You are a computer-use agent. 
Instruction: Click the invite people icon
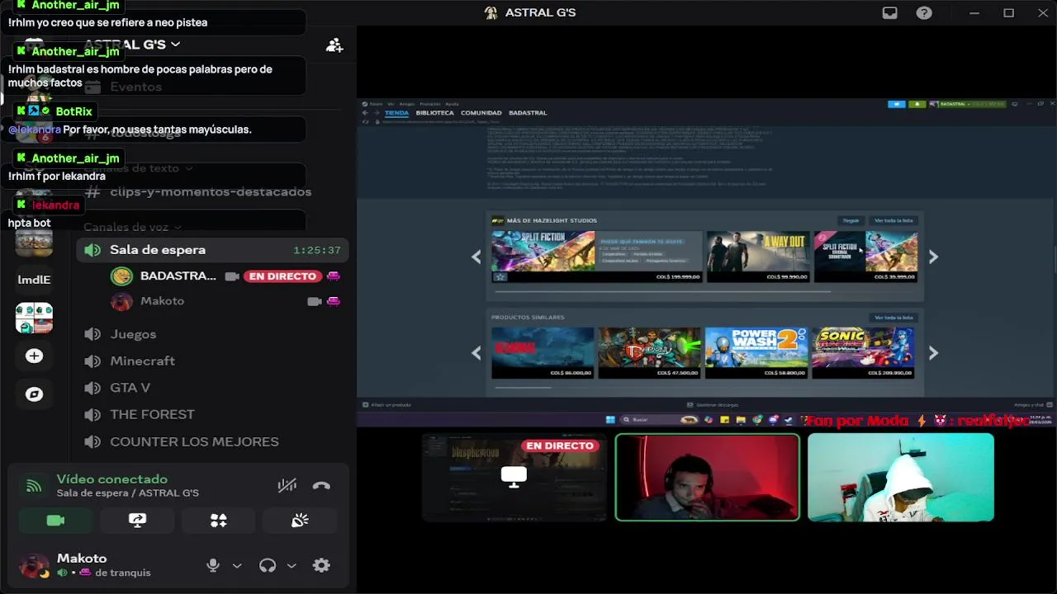pyautogui.click(x=334, y=45)
